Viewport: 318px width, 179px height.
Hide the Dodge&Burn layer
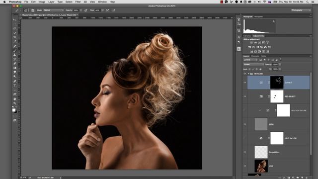[245, 152]
